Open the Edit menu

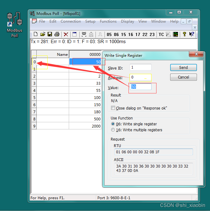(53, 21)
